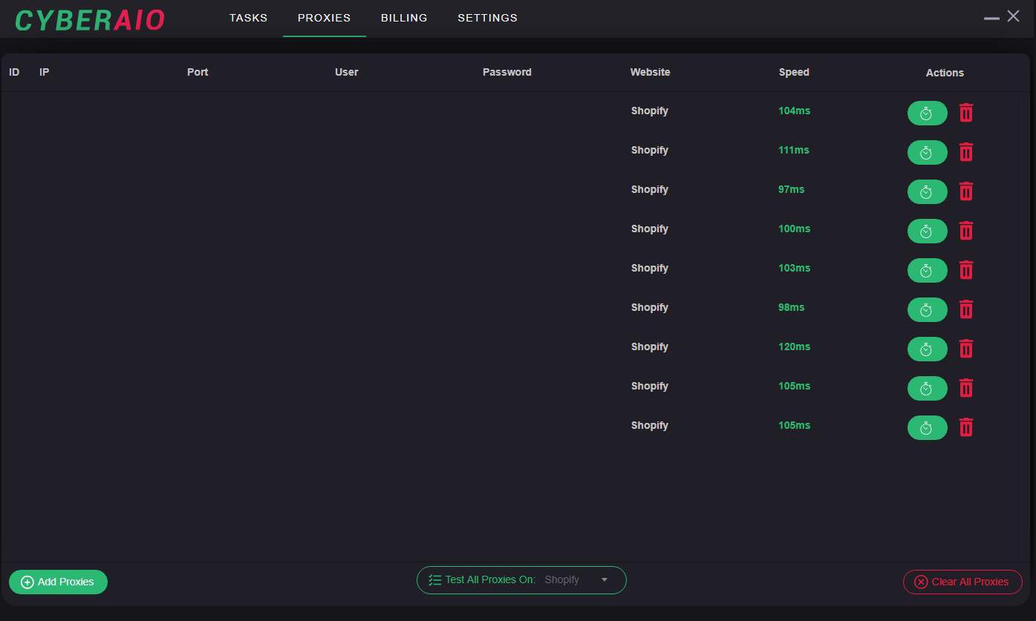Viewport: 1036px width, 621px height.
Task: Click the Speed column header
Action: [x=794, y=73]
